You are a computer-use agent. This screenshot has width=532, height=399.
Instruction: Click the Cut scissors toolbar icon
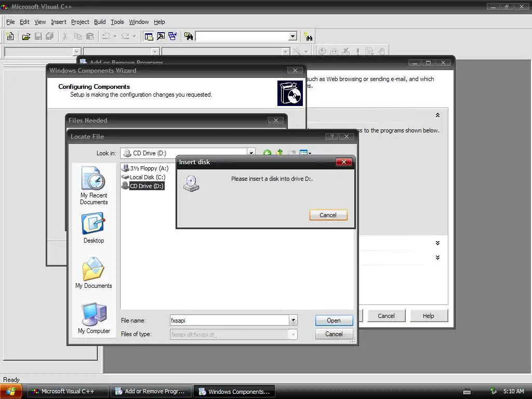click(65, 36)
